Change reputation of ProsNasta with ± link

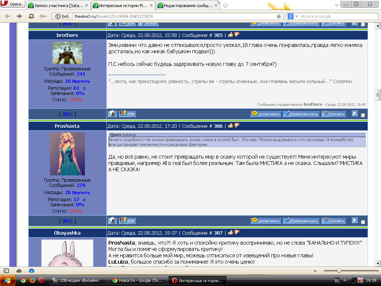(84, 200)
